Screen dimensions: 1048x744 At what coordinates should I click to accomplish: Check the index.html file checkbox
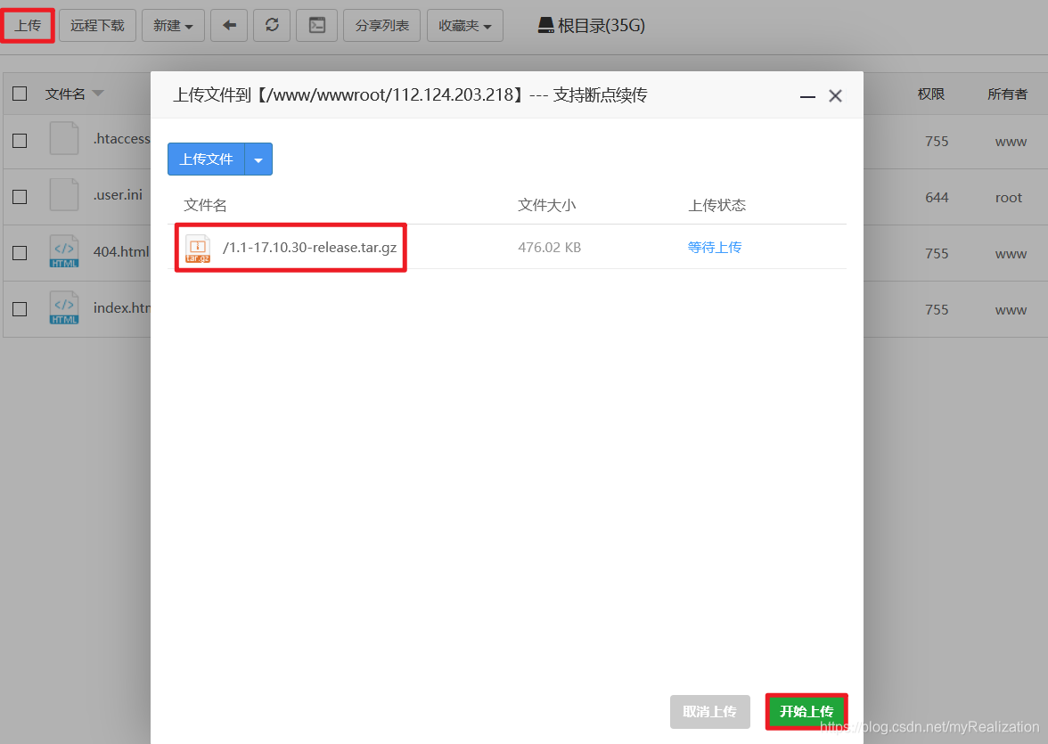(20, 309)
